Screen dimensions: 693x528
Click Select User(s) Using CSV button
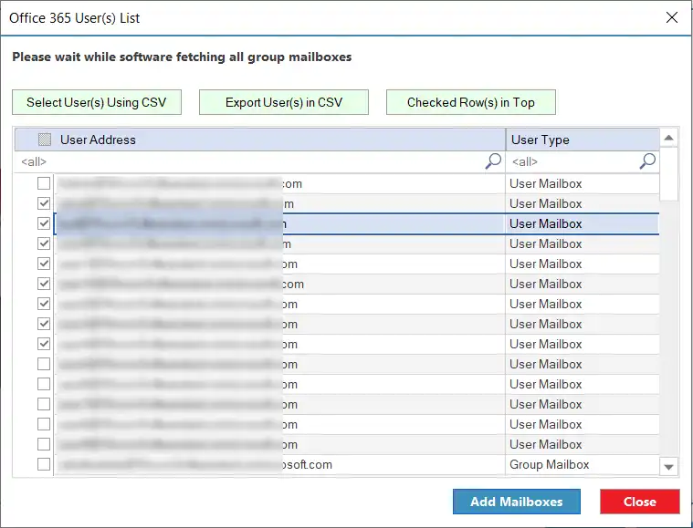click(x=97, y=102)
